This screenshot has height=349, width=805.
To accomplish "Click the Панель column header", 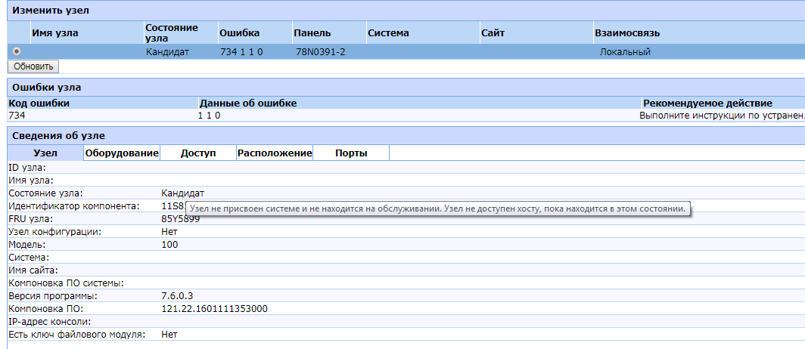I will 312,33.
